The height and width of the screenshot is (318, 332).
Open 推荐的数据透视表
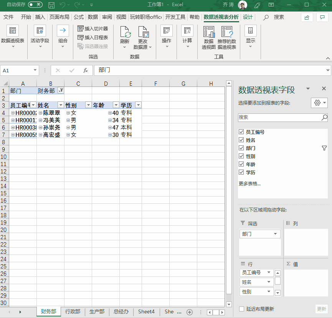[227, 38]
